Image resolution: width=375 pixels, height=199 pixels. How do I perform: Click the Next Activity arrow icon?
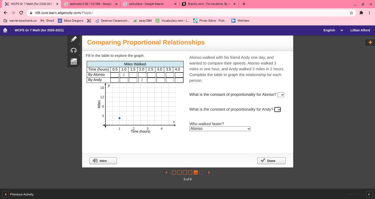[x=369, y=194]
